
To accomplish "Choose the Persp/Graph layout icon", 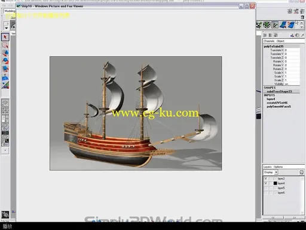I will 5,127.
